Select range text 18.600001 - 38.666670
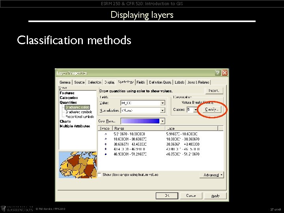This screenshot has width=284, height=213. click(130, 139)
